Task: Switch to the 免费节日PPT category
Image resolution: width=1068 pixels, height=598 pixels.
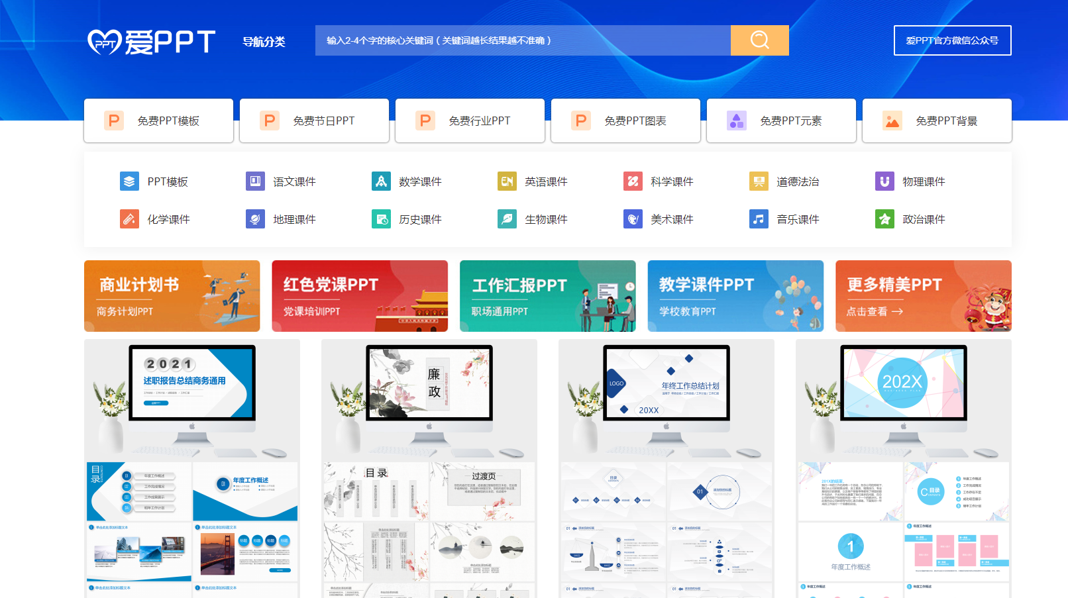Action: (314, 121)
